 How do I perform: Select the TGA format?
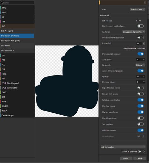click(17, 79)
